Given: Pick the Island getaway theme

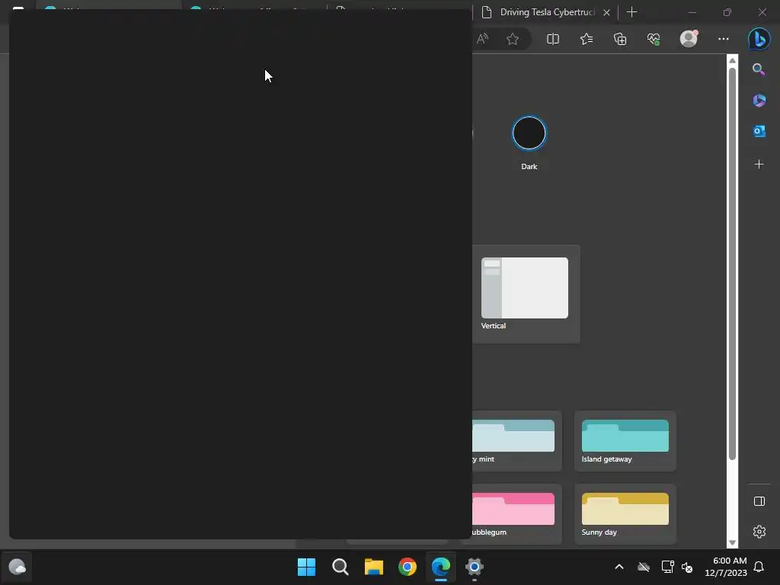Looking at the screenshot, I should pyautogui.click(x=625, y=441).
